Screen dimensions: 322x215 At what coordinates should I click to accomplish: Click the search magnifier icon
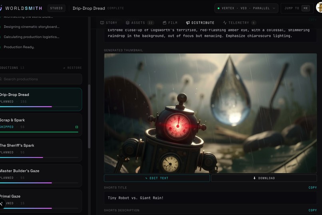[x=1, y=79]
